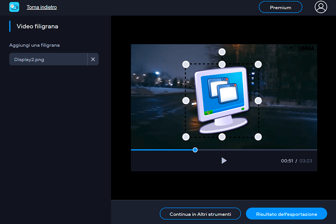The width and height of the screenshot is (336, 224).
Task: Click the video watermark app logo icon
Action: [14, 7]
